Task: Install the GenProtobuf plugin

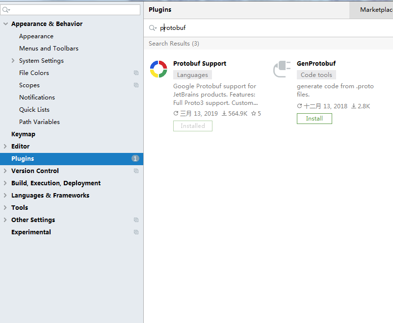Action: [314, 119]
